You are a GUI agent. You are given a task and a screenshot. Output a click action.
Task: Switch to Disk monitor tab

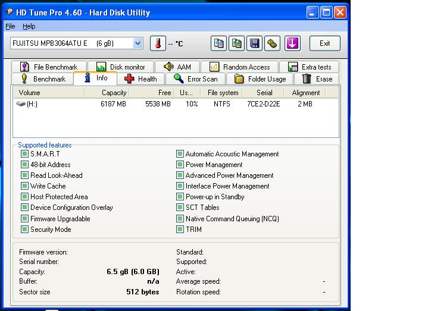(121, 67)
